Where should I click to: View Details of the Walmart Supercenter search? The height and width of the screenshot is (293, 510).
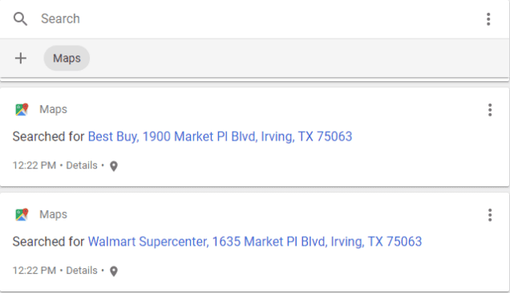click(82, 271)
